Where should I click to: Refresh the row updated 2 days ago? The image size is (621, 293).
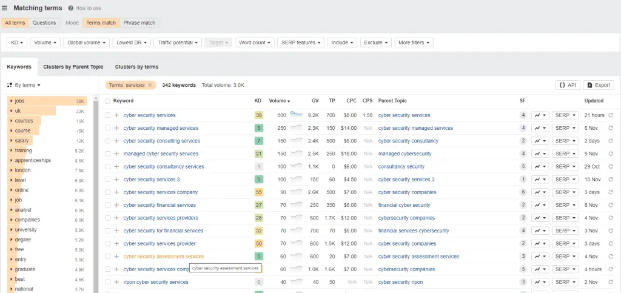tap(610, 141)
